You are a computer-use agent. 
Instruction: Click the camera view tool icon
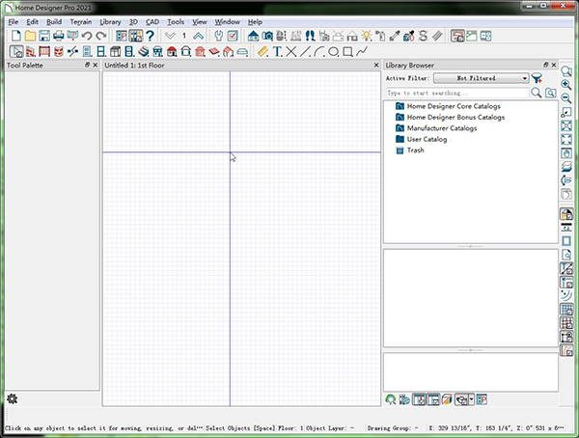point(267,36)
